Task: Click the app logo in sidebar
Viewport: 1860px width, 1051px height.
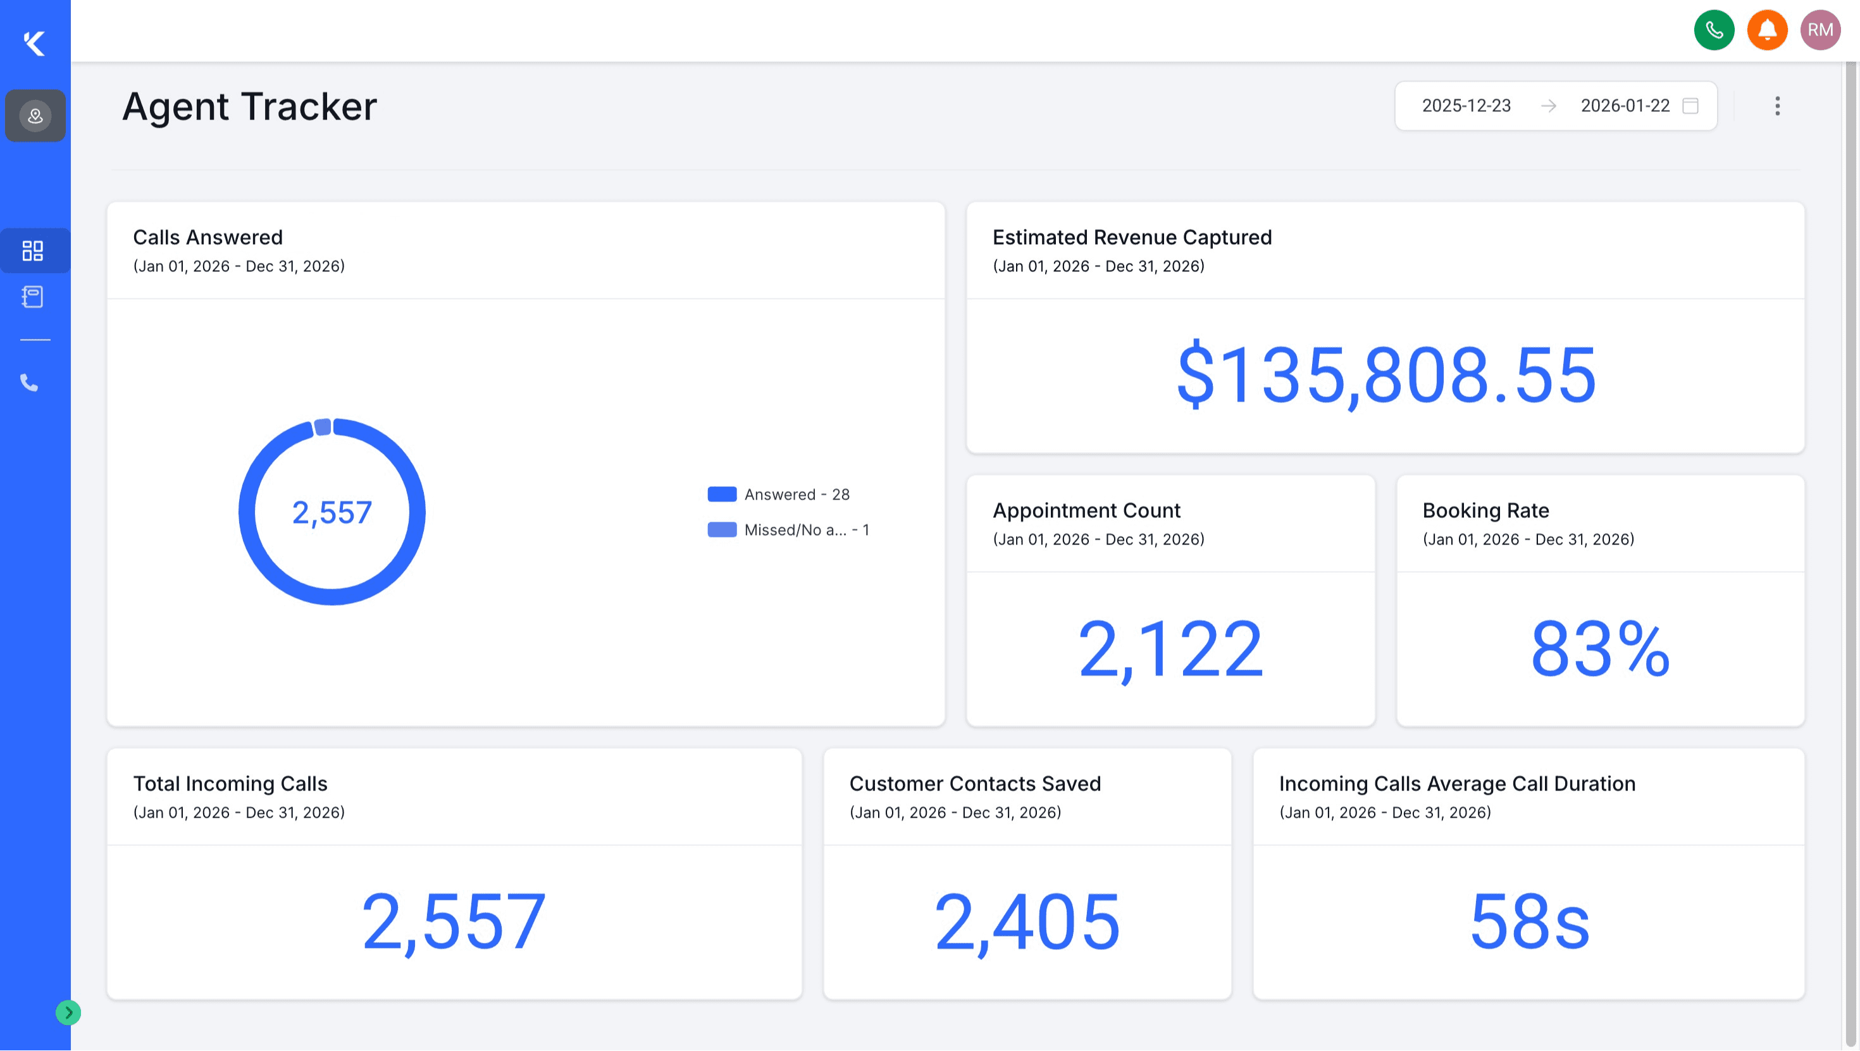Action: tap(35, 43)
